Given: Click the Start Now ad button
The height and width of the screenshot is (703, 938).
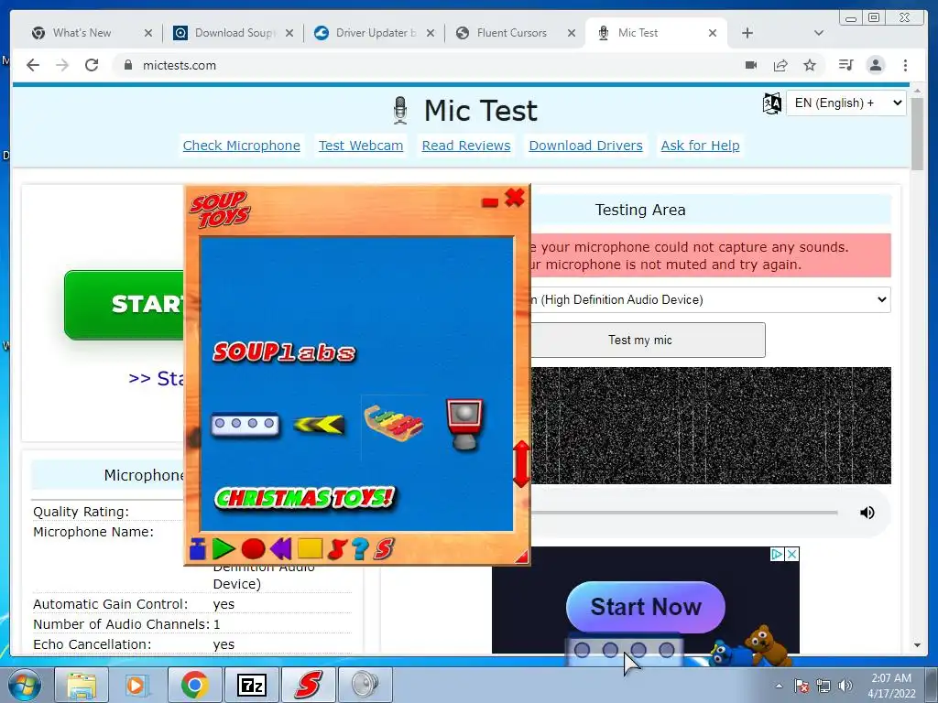Looking at the screenshot, I should tap(646, 607).
